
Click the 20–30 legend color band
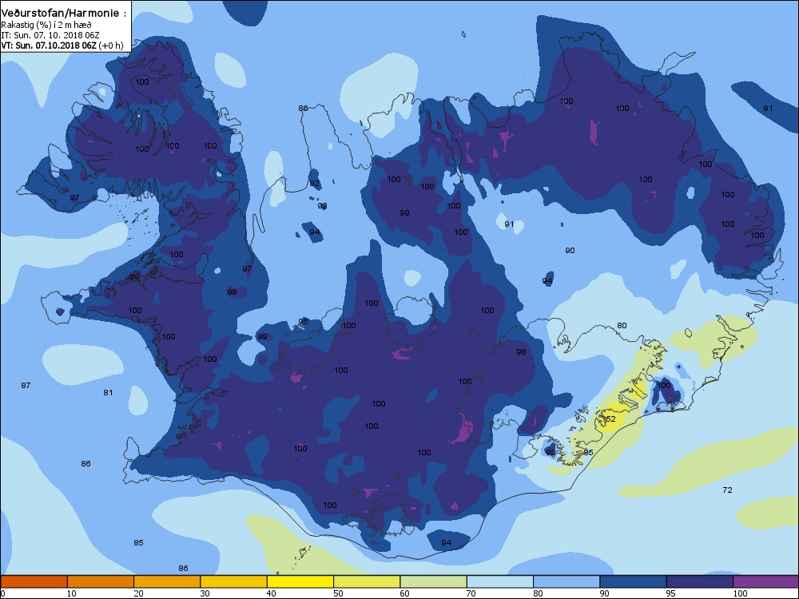(167, 581)
